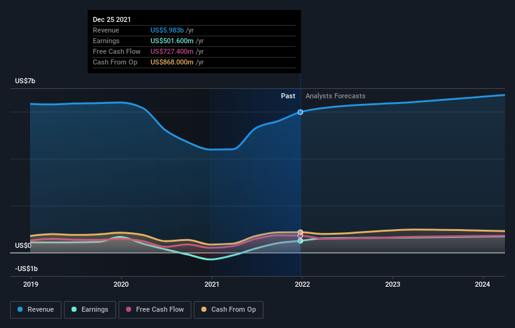Click the teal Earnings legend dot
The height and width of the screenshot is (328, 515).
74,309
